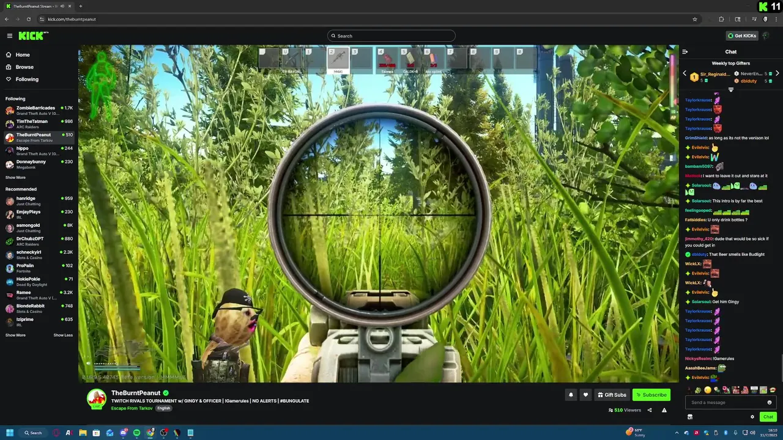Collapse the chat panel
Screen dimensions: 783x440
click(x=685, y=52)
